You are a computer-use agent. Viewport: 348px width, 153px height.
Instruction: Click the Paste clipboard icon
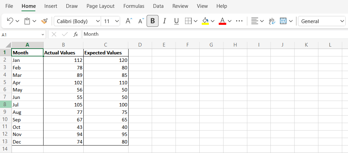(27, 21)
